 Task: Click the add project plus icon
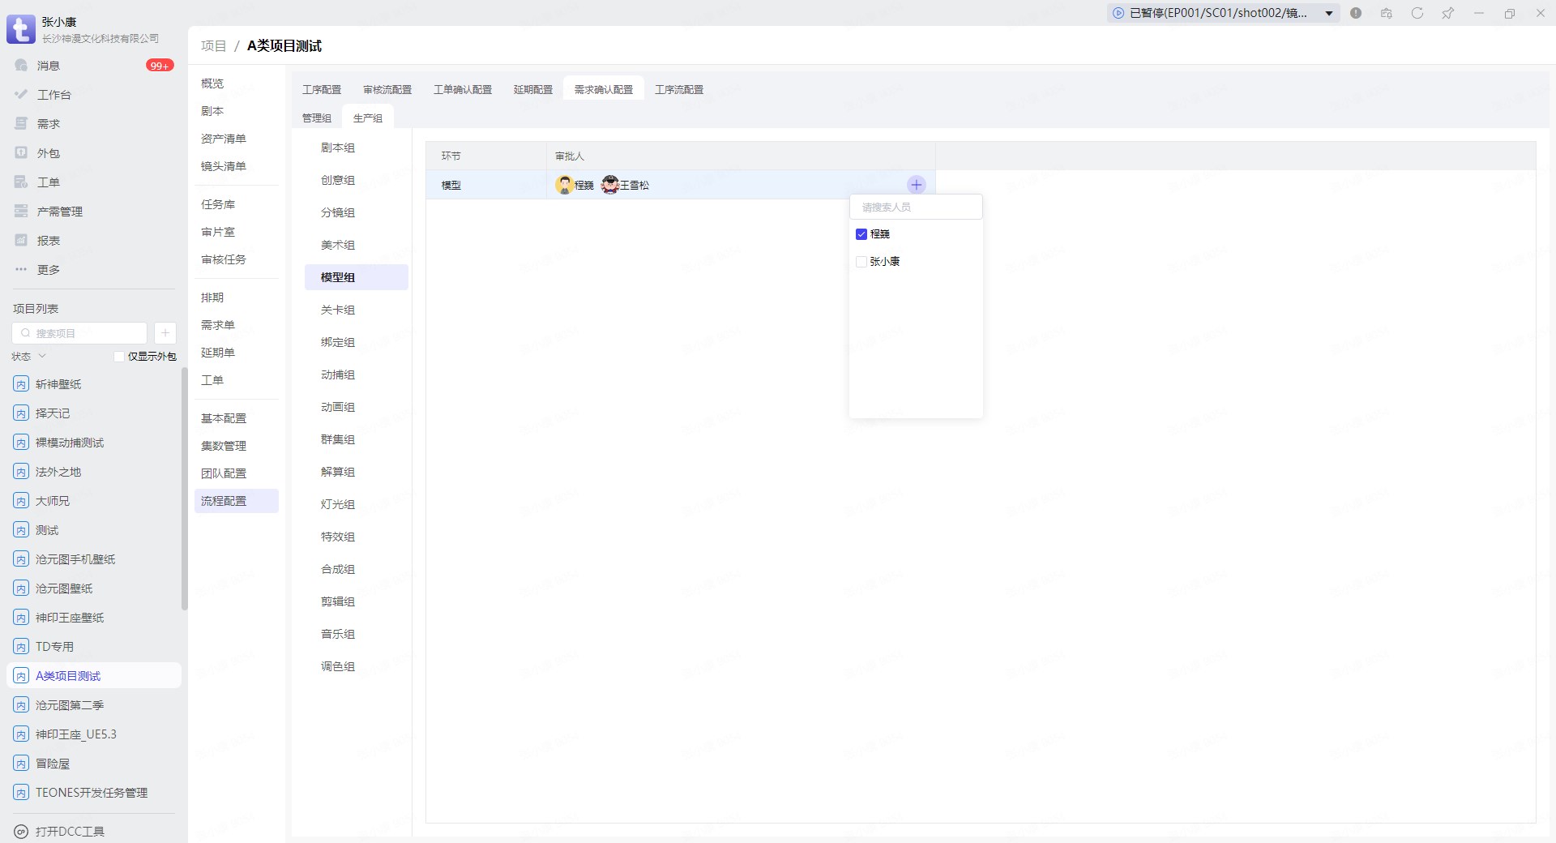coord(165,333)
